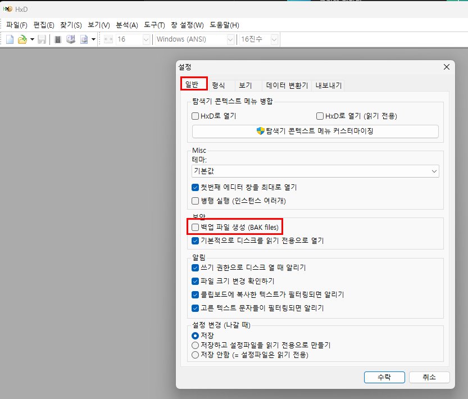Enable 병행 실행 (인스턴스 여러개) checkbox

coord(195,201)
